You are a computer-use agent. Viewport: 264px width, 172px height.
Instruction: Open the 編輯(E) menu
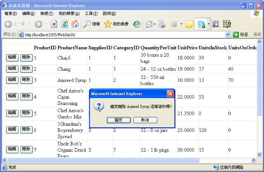click(28, 14)
